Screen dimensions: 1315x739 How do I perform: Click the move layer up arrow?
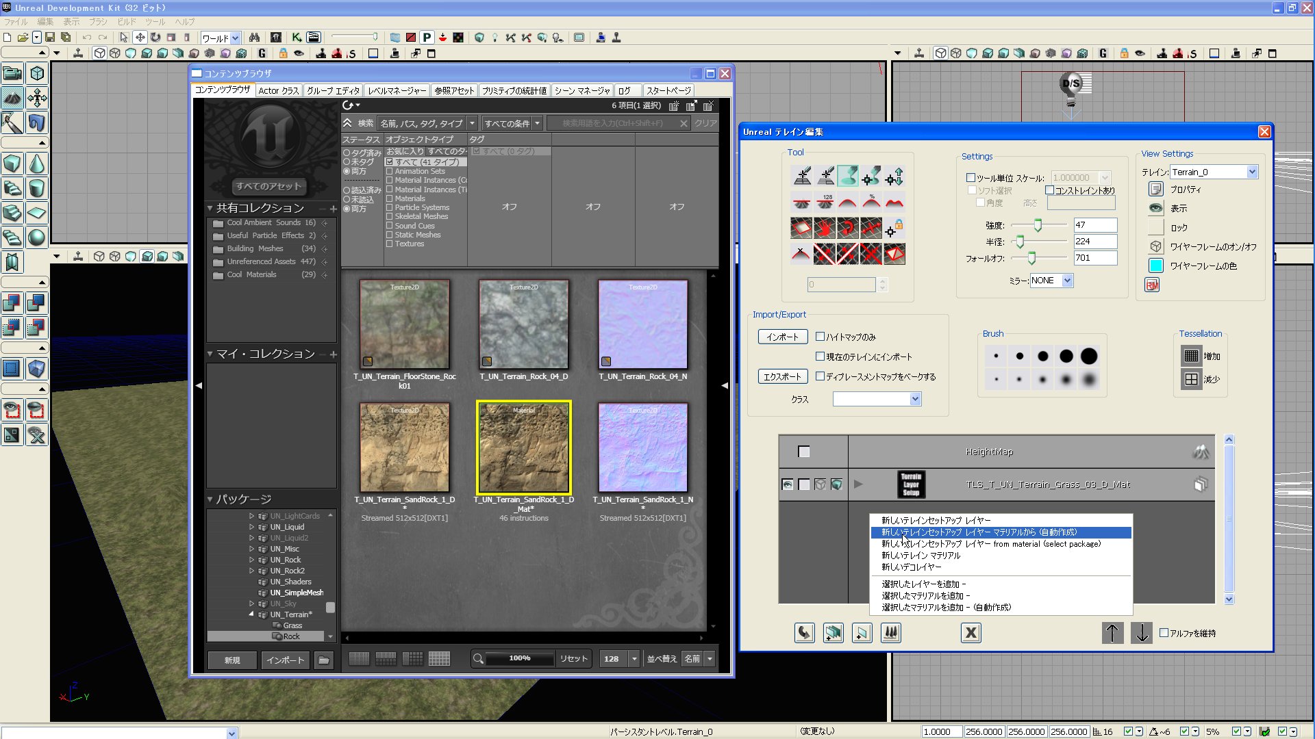click(x=1112, y=633)
